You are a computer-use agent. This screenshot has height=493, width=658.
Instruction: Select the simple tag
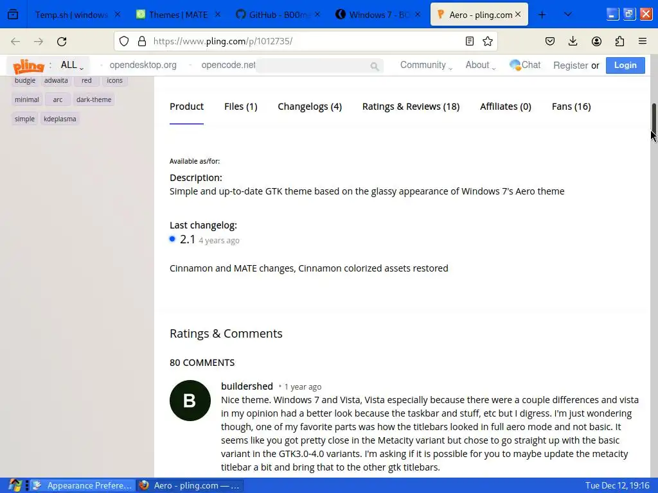click(x=25, y=119)
